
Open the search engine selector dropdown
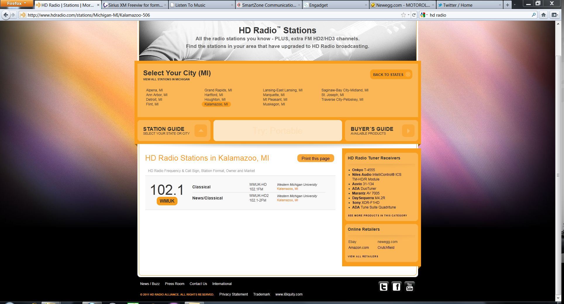tap(424, 15)
